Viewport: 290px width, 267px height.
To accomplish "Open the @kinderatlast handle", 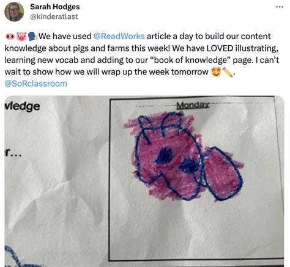I will [x=54, y=16].
